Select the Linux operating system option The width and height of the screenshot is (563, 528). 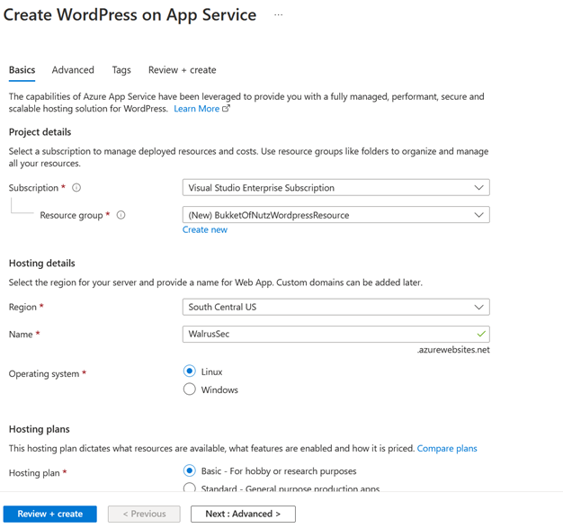pyautogui.click(x=190, y=371)
